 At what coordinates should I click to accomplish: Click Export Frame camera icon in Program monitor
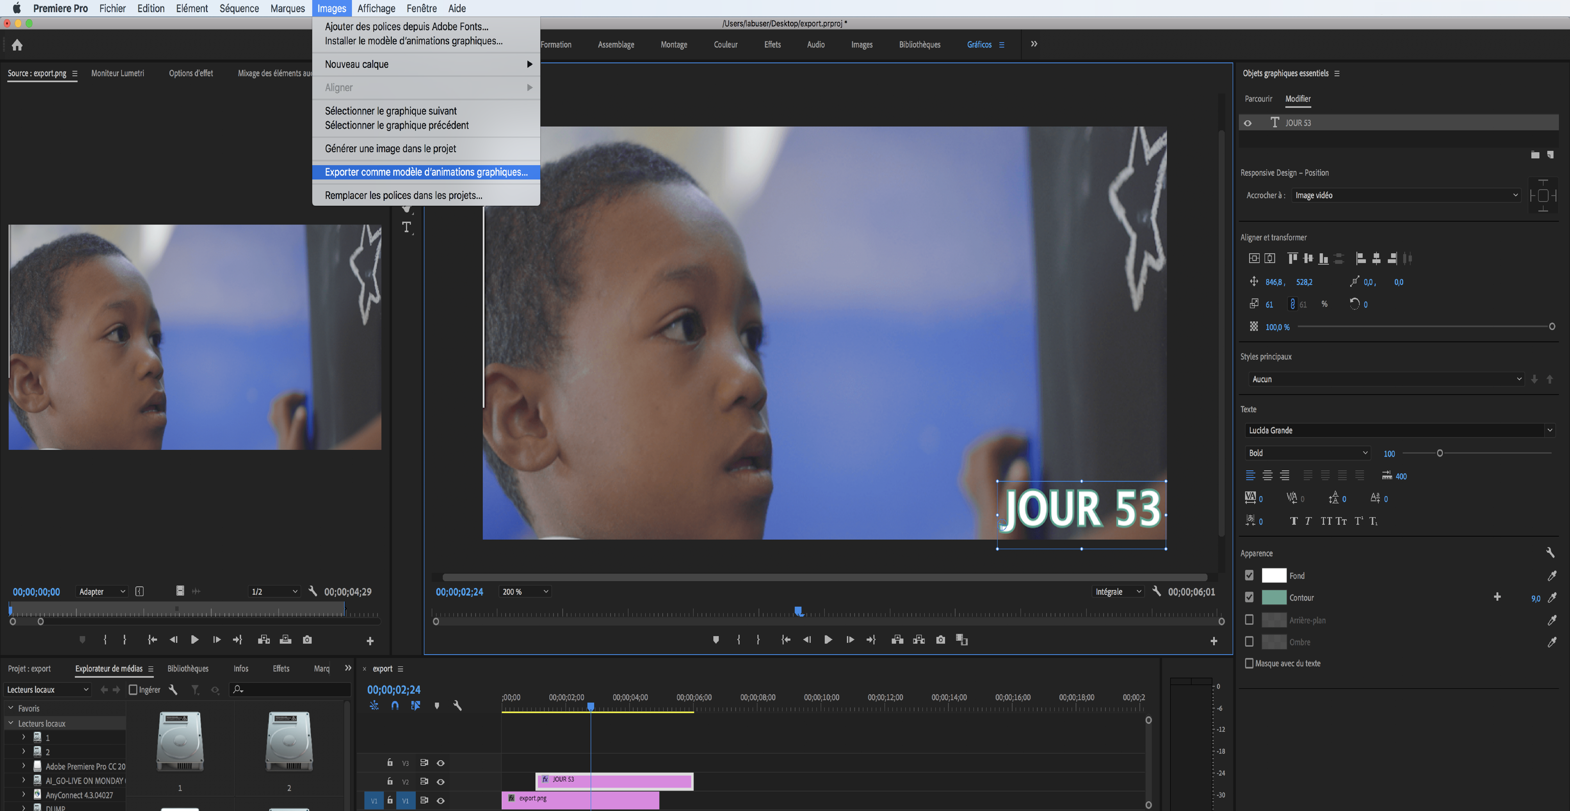(x=940, y=640)
